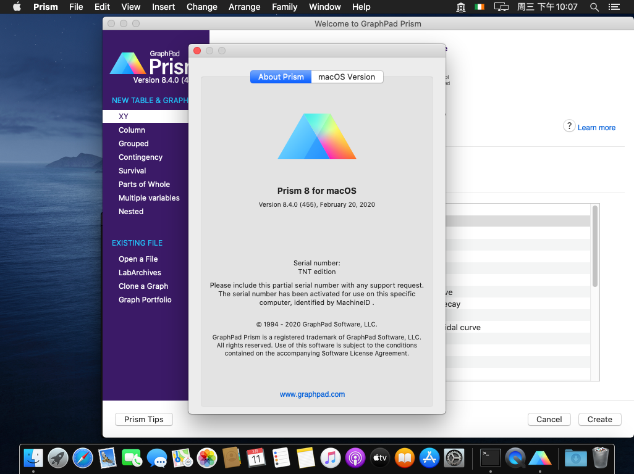Viewport: 634px width, 474px height.
Task: Switch to the macOS Version tab
Action: pyautogui.click(x=347, y=77)
